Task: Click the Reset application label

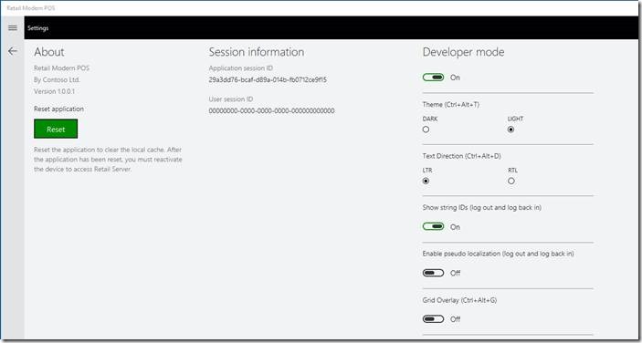Action: pyautogui.click(x=59, y=109)
